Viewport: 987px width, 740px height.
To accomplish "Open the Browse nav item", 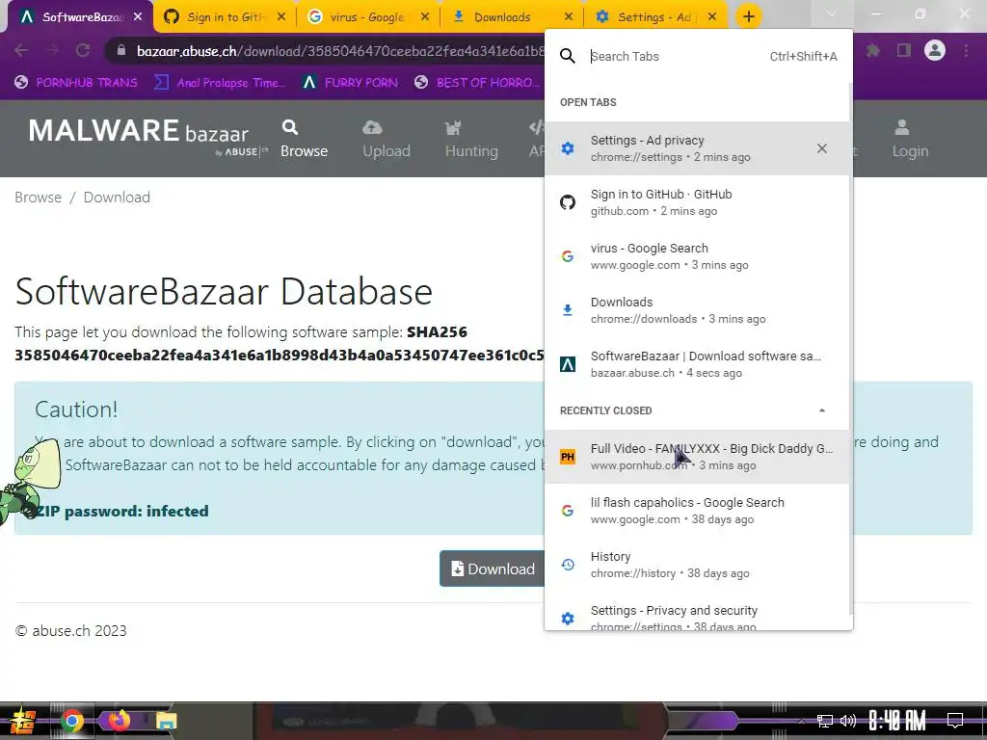I will (304, 139).
